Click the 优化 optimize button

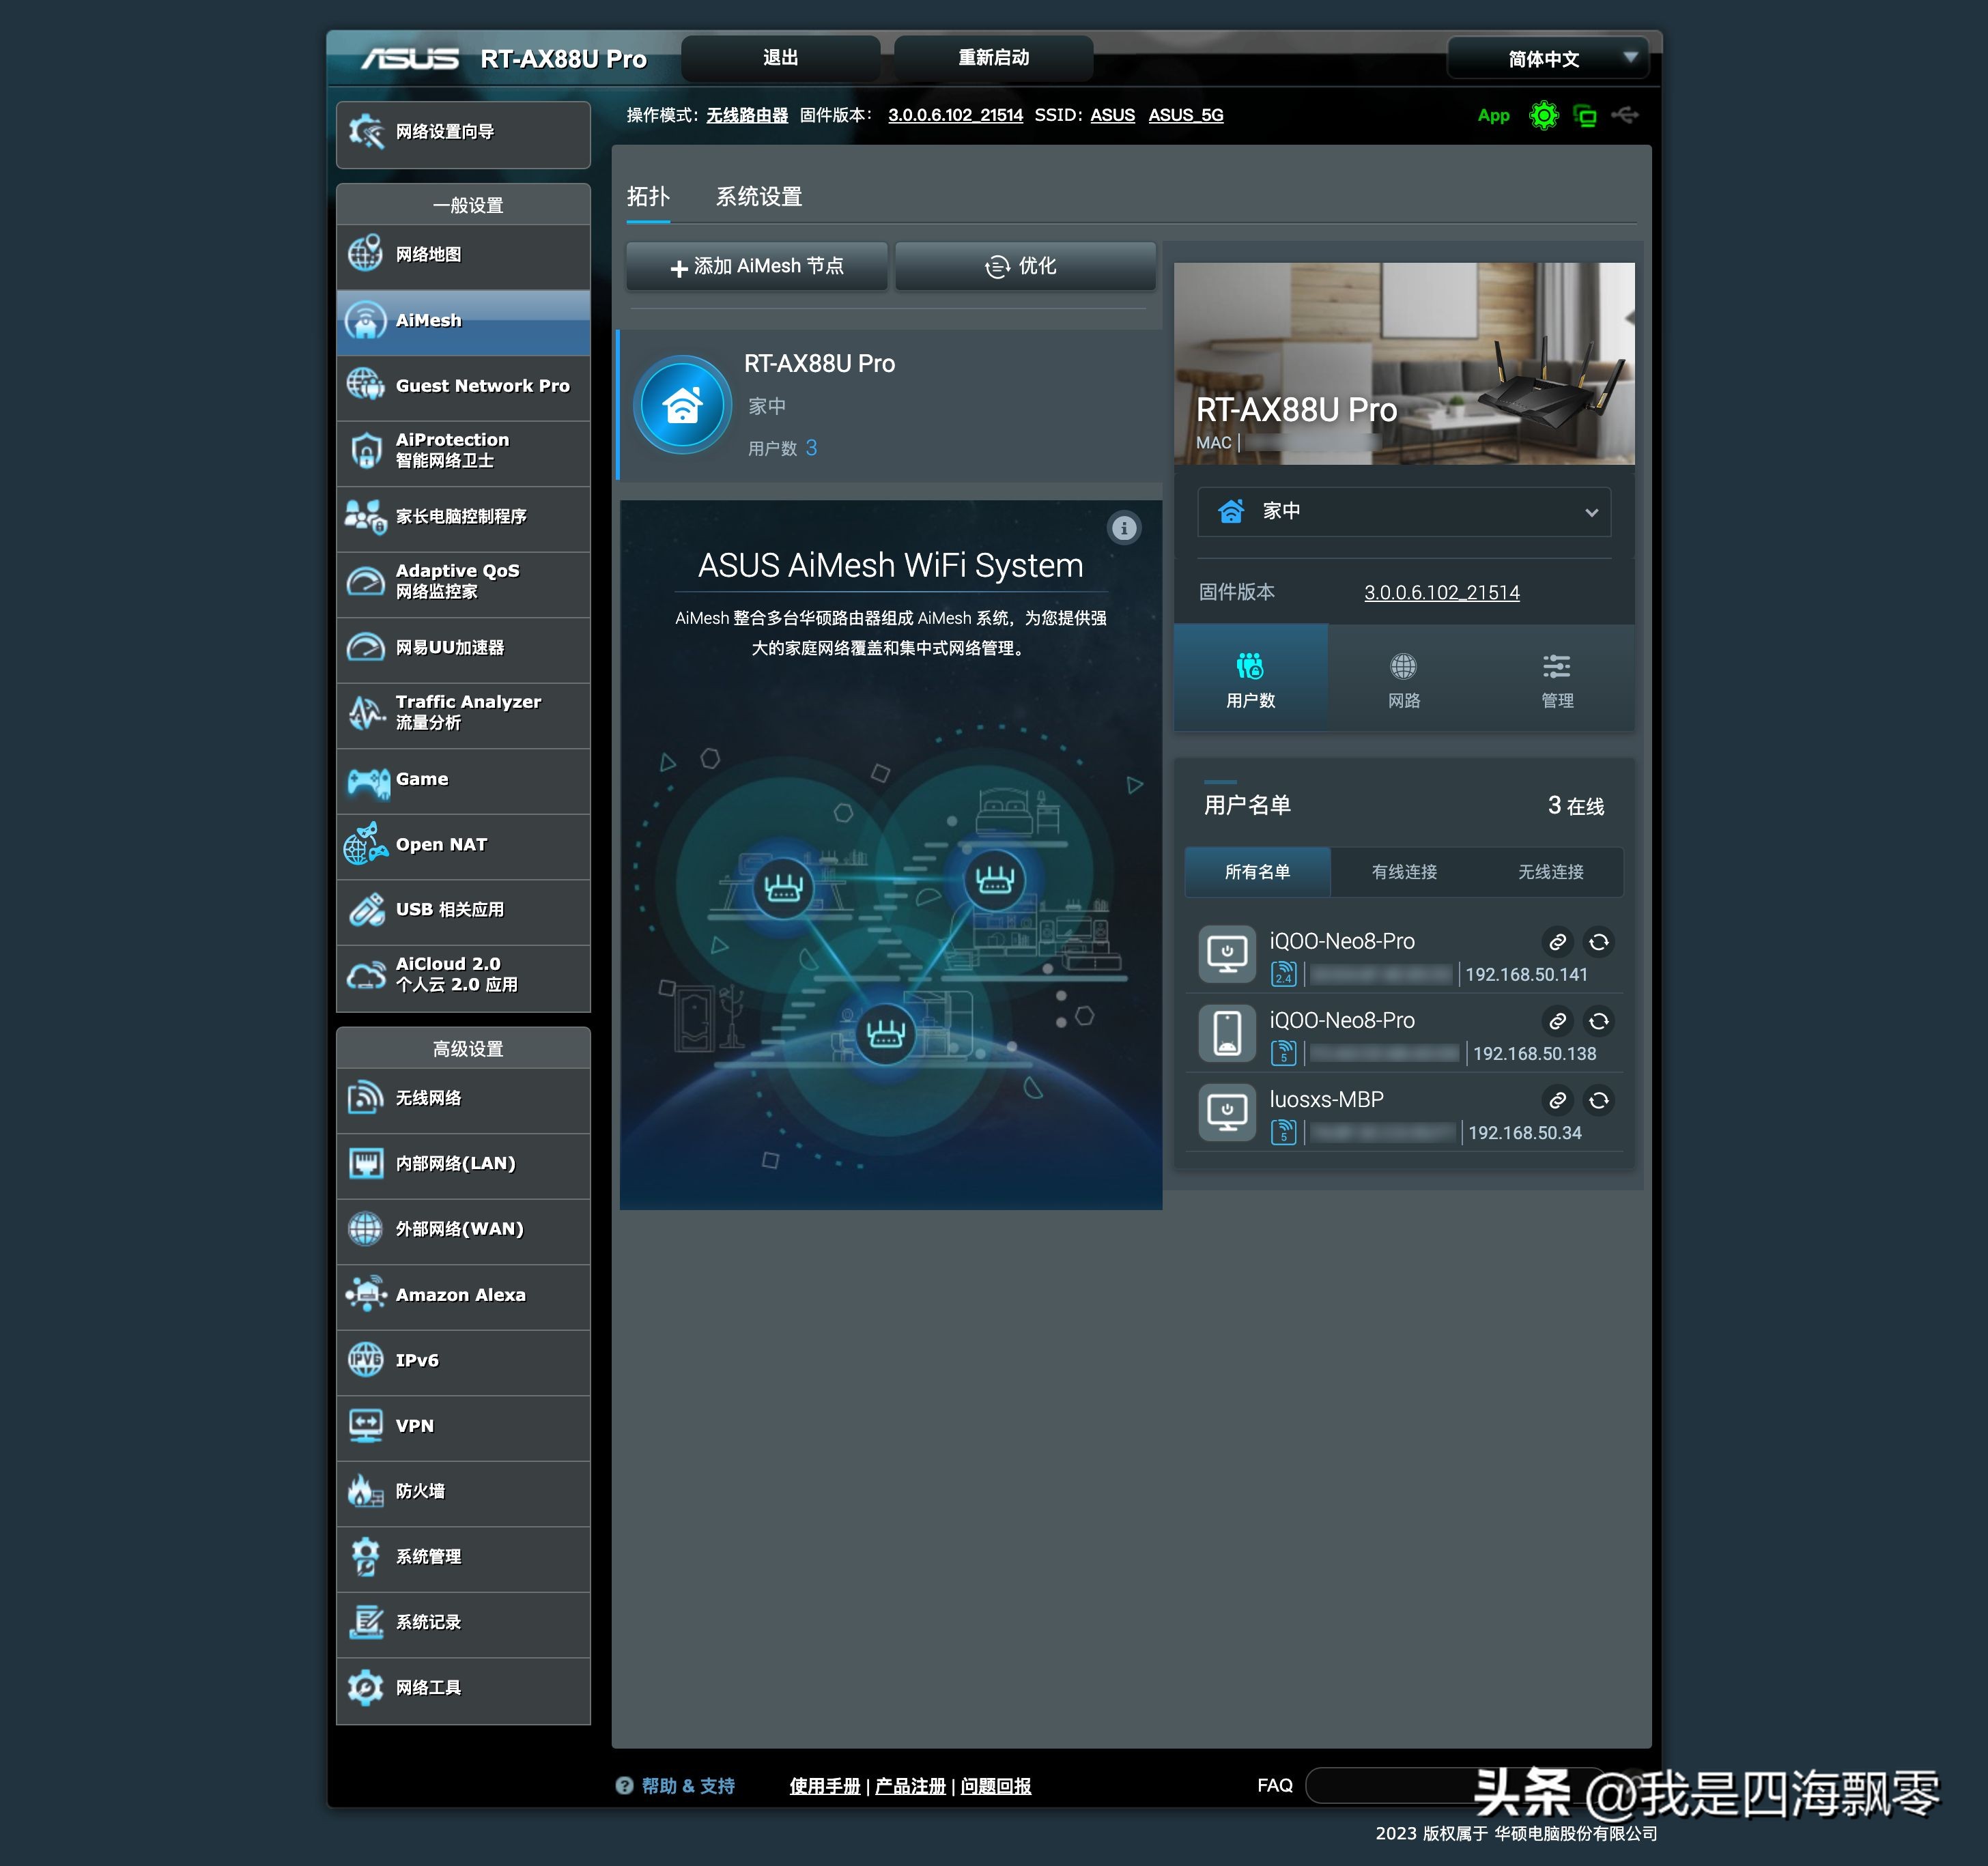coord(1025,267)
